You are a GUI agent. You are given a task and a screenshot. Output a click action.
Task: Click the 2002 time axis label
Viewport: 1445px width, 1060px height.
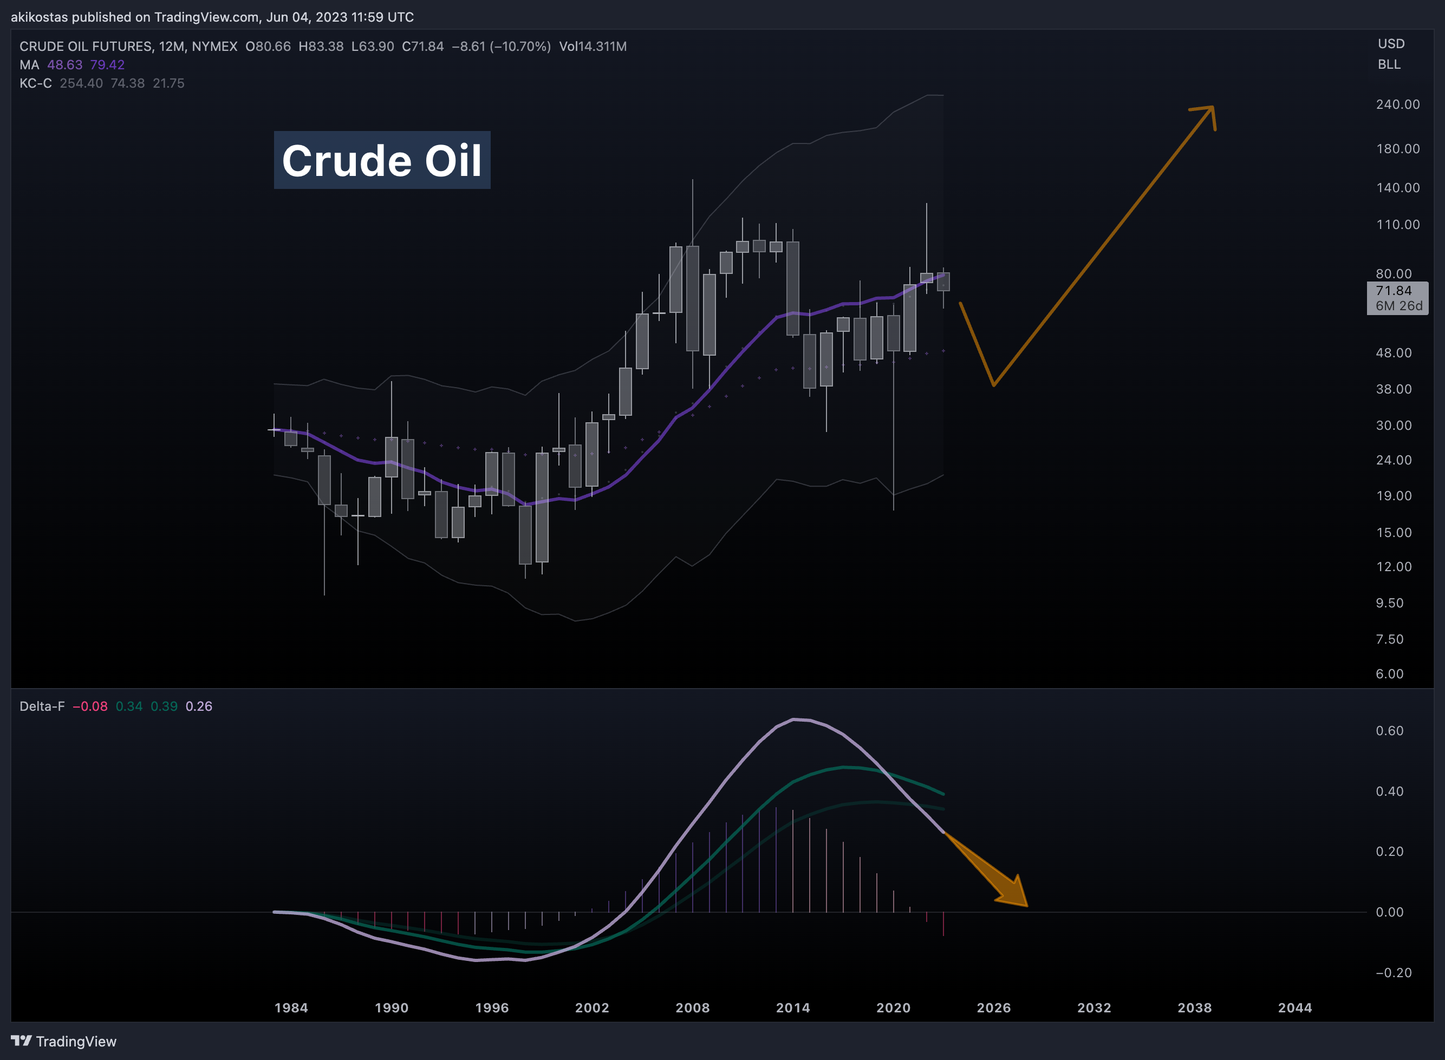coord(592,1007)
